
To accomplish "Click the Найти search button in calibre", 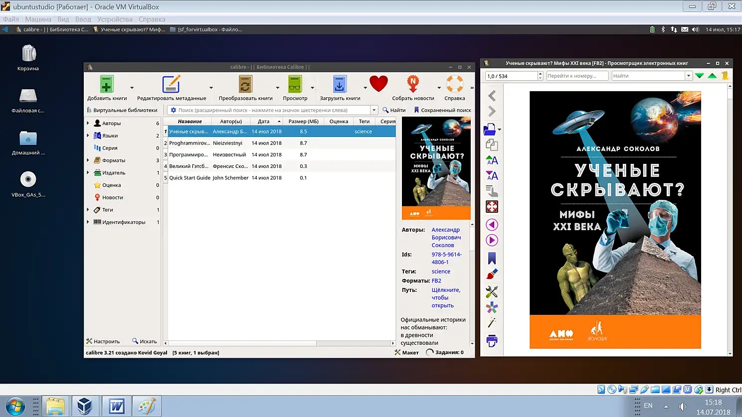I will 394,110.
